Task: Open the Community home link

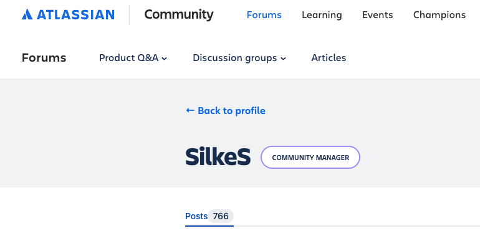Action: point(179,15)
